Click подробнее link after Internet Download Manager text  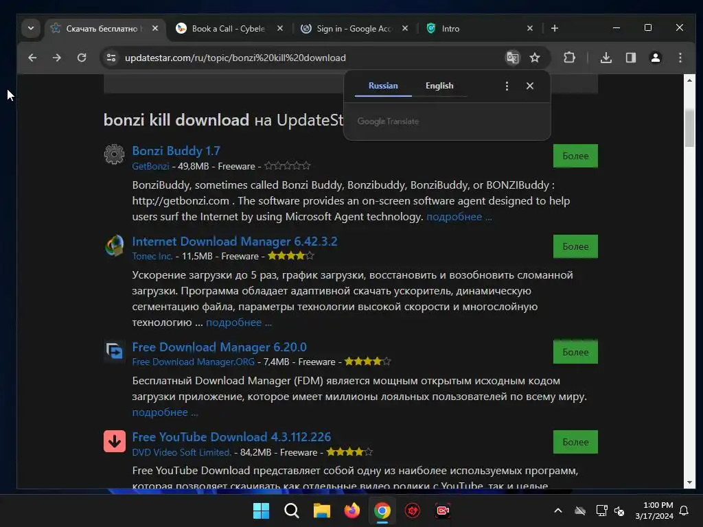238,323
